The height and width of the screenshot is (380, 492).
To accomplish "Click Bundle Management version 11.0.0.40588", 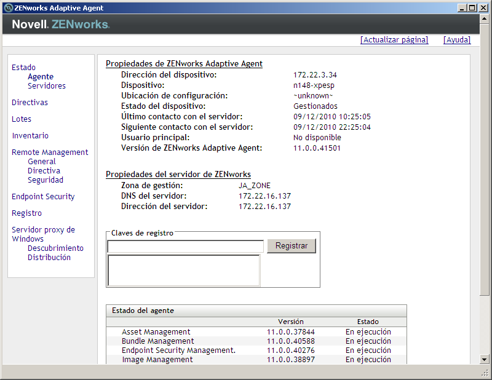I will pyautogui.click(x=290, y=341).
